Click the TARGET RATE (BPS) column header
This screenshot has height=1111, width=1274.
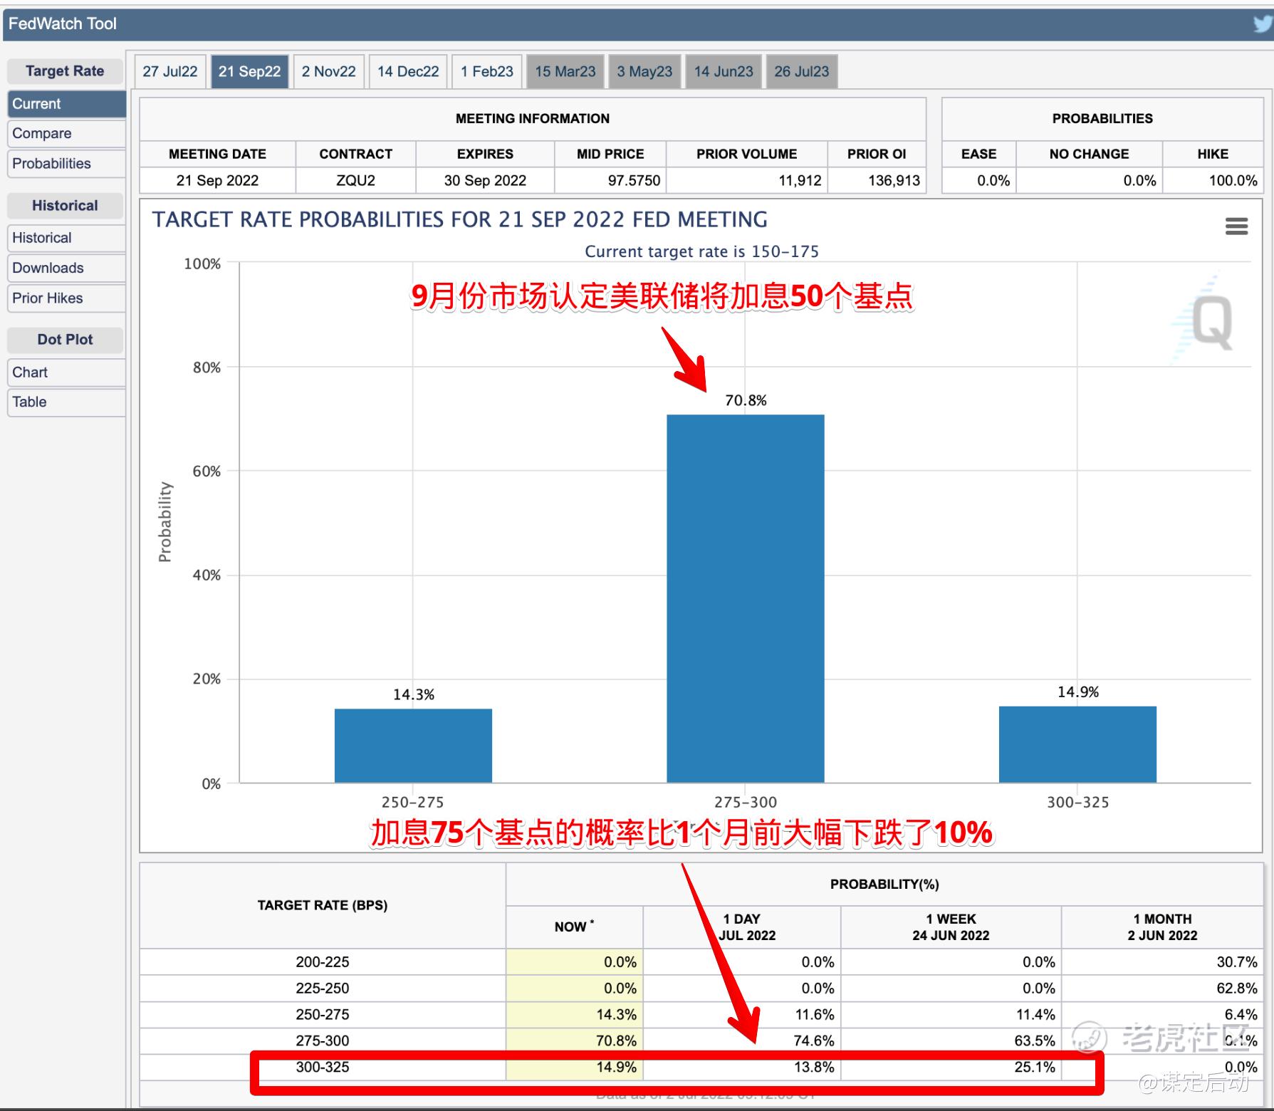(x=323, y=906)
